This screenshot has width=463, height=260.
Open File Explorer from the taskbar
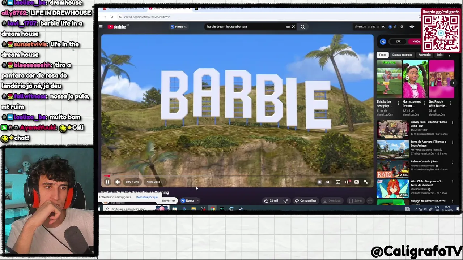(194, 209)
